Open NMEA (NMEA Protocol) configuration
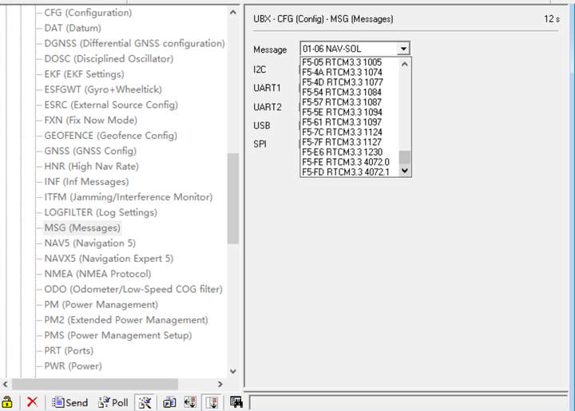 [97, 274]
